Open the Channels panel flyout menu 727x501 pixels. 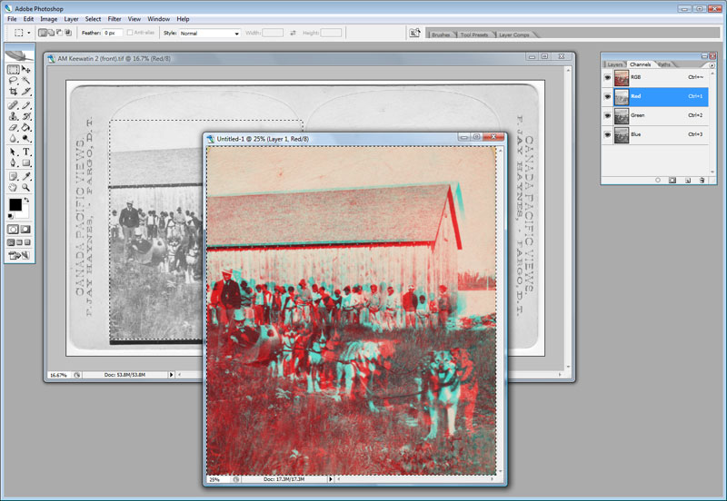click(712, 65)
